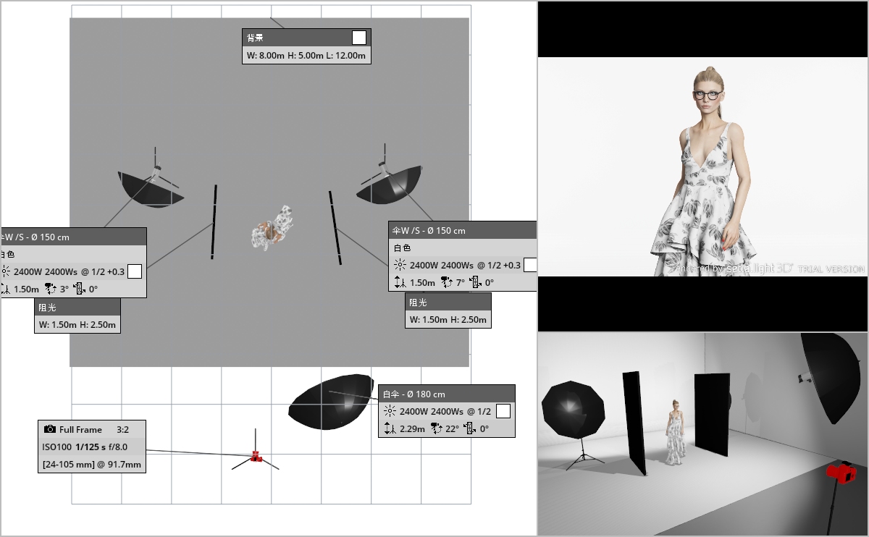Click the 3:2 aspect ratio text

pyautogui.click(x=122, y=429)
